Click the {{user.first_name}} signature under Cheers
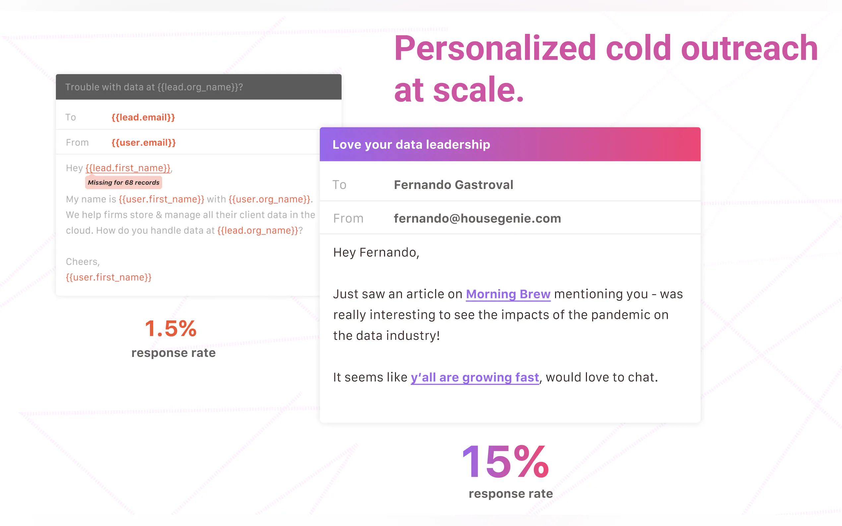This screenshot has width=842, height=526. (x=109, y=277)
